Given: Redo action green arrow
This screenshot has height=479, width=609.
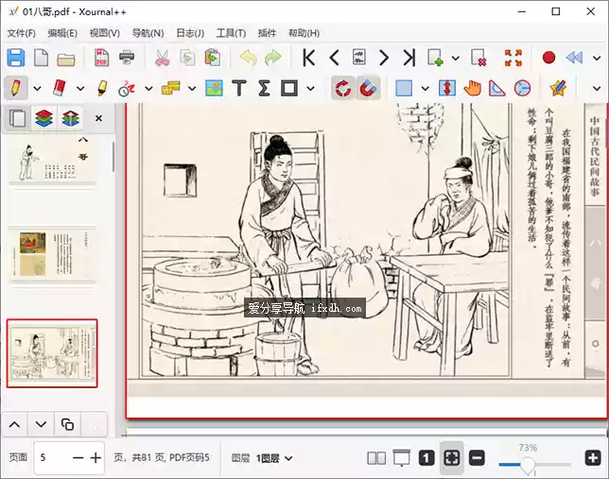Looking at the screenshot, I should [273, 58].
